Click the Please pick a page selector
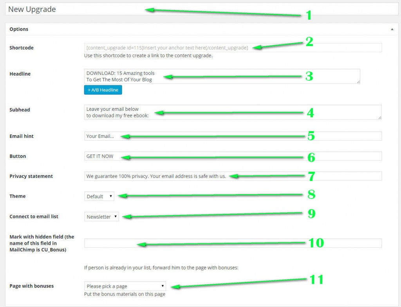Image resolution: width=401 pixels, height=307 pixels. 125,286
